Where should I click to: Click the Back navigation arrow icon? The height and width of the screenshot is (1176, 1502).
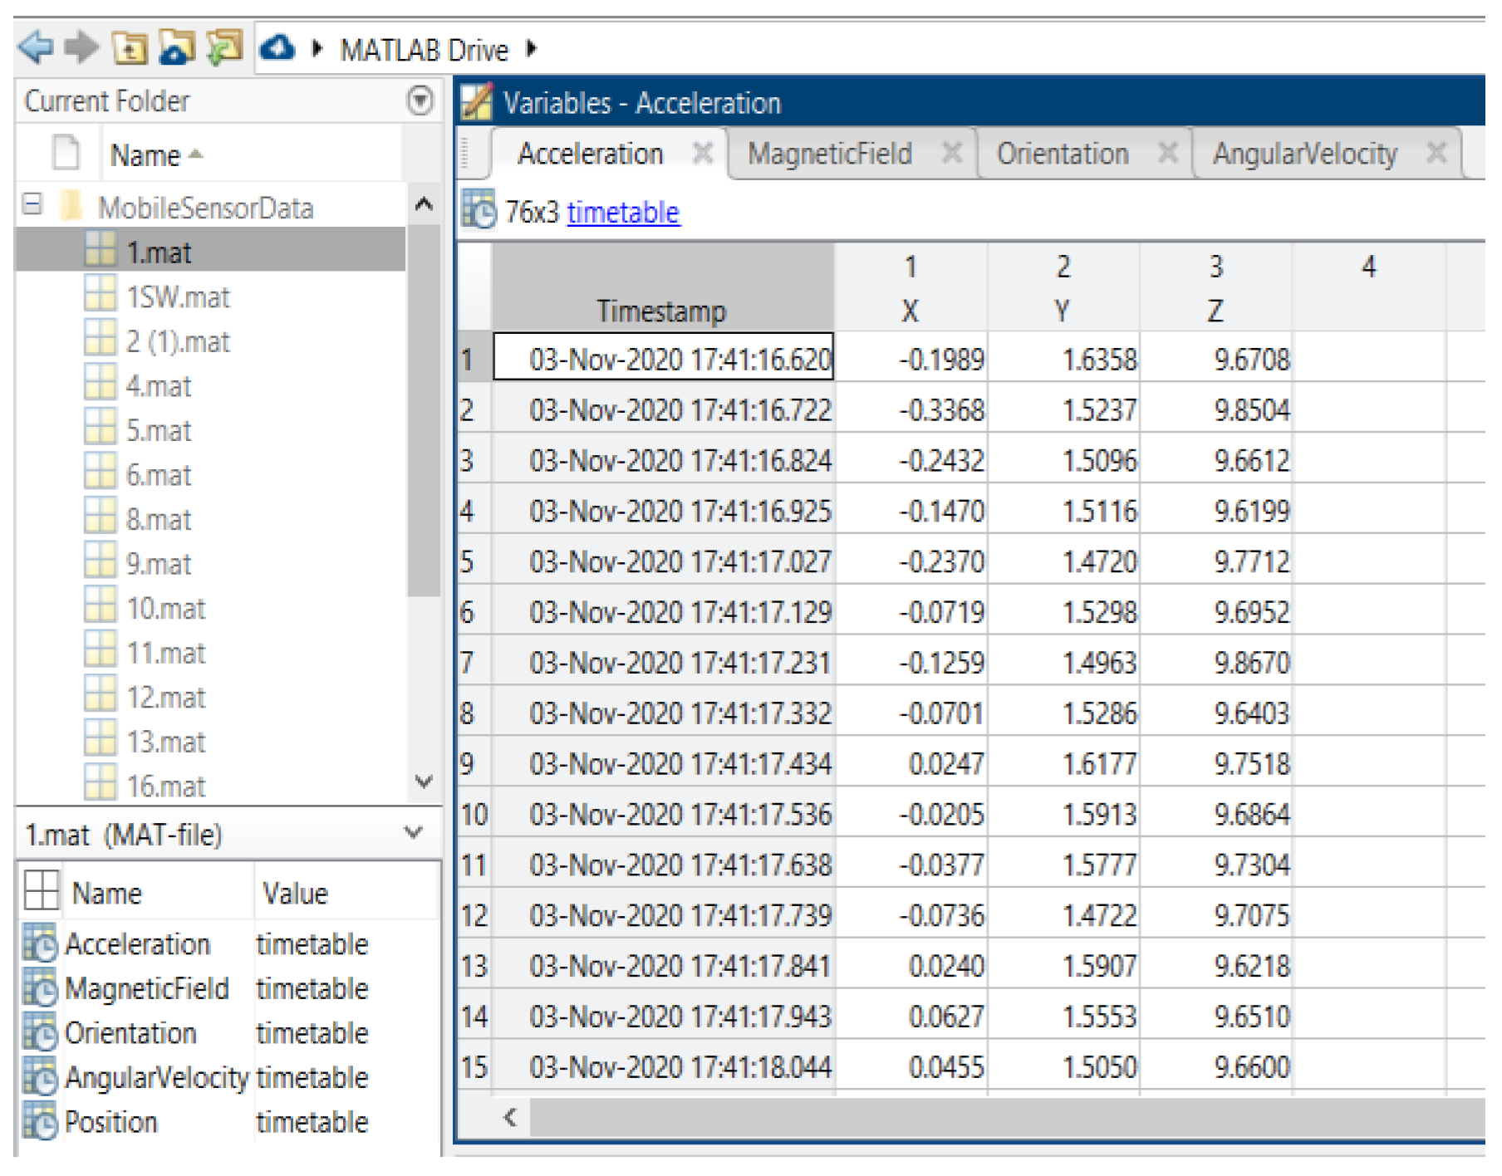35,48
